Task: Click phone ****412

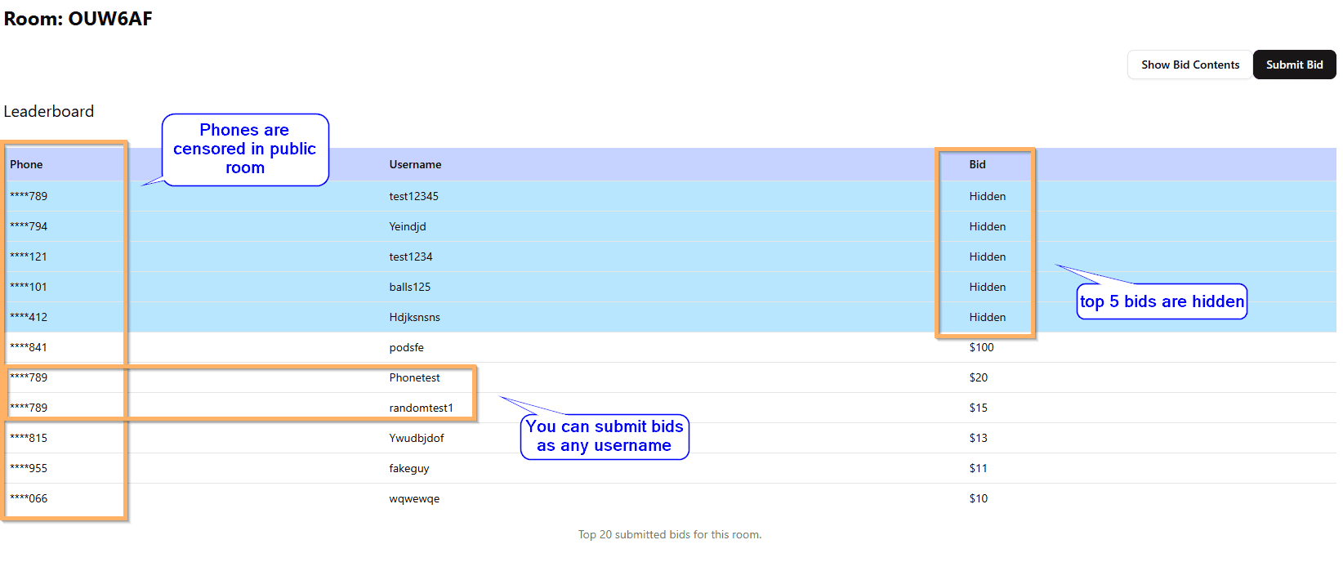Action: [29, 317]
